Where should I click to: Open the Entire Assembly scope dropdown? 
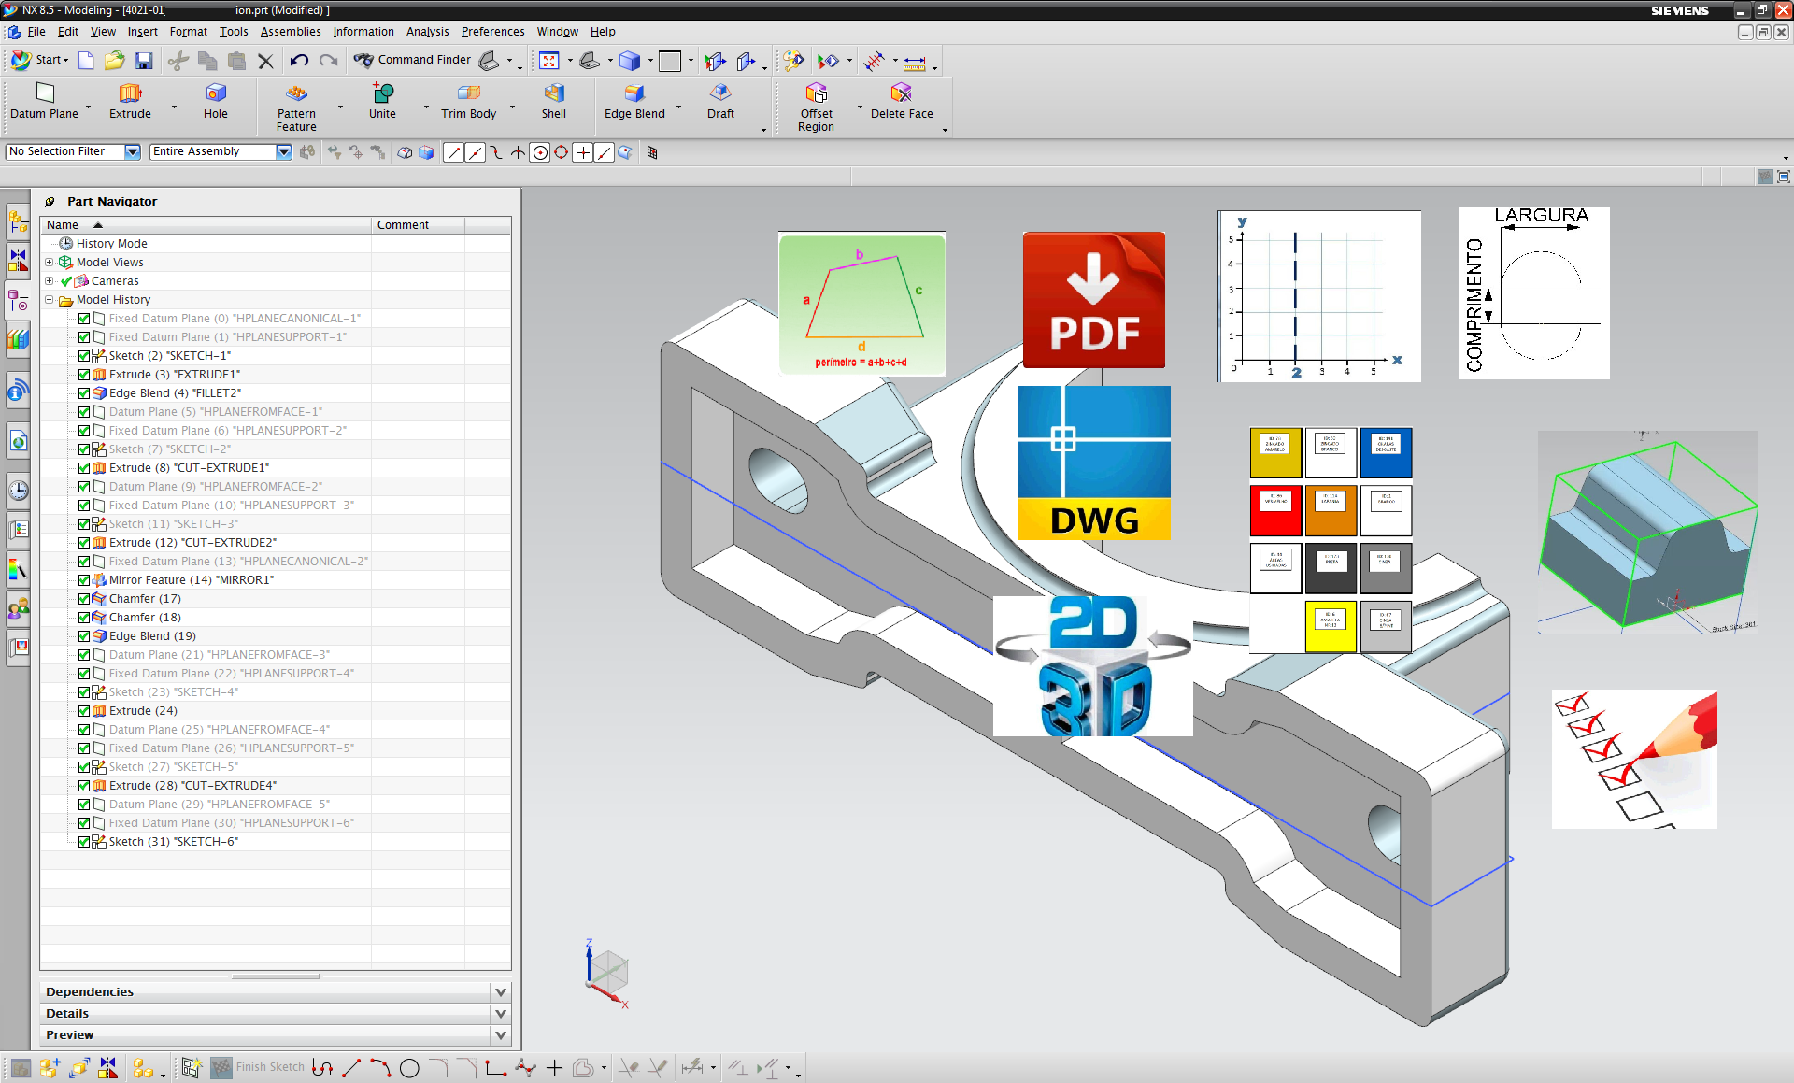(283, 151)
